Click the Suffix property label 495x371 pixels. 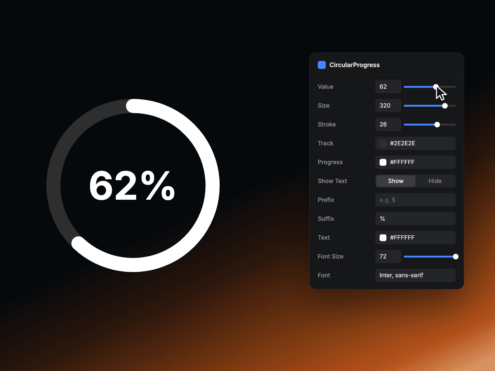click(326, 219)
